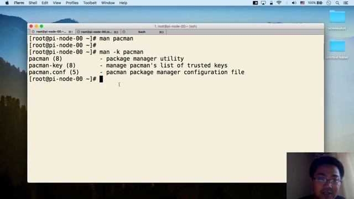Close the bash tab using its circle icon

[124, 32]
